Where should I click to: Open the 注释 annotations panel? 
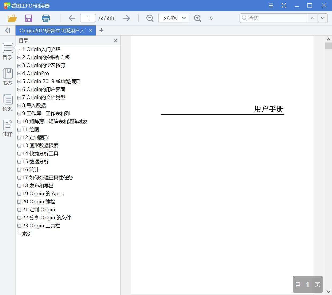[x=7, y=128]
